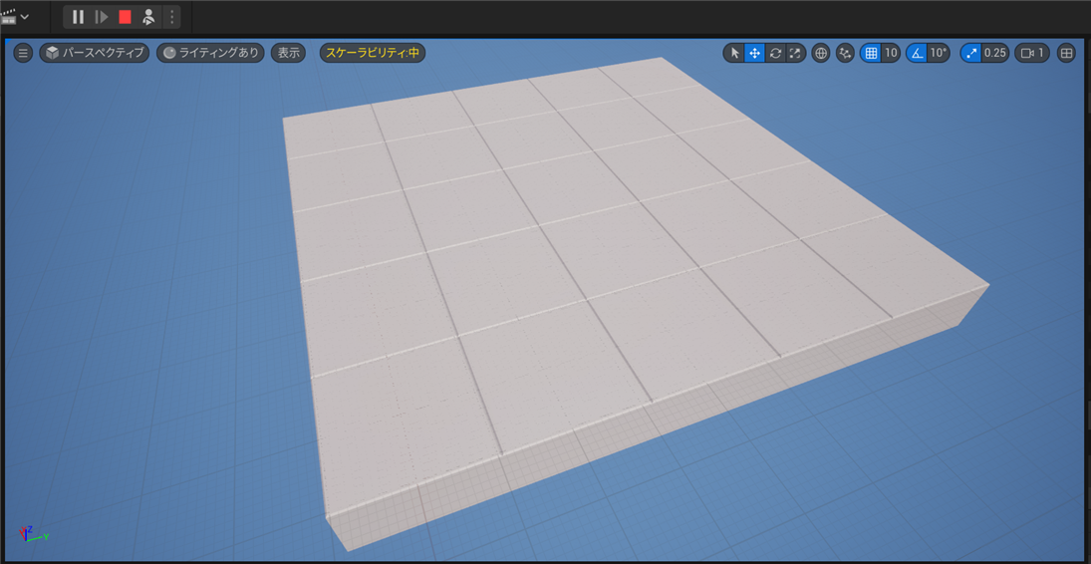Open camera speed setting 1

click(1032, 53)
